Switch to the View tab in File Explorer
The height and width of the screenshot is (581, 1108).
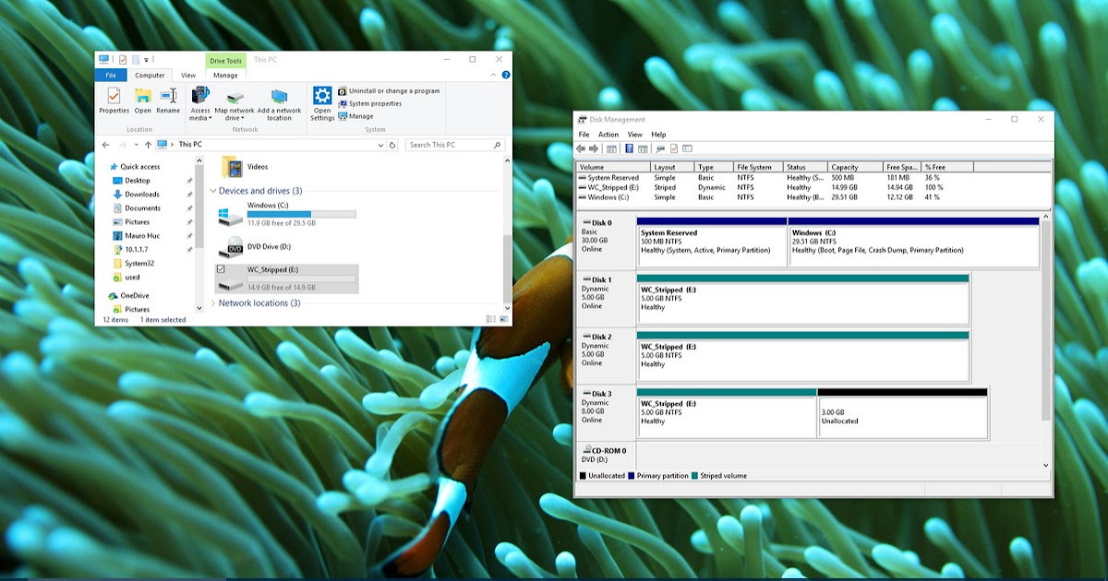[188, 75]
